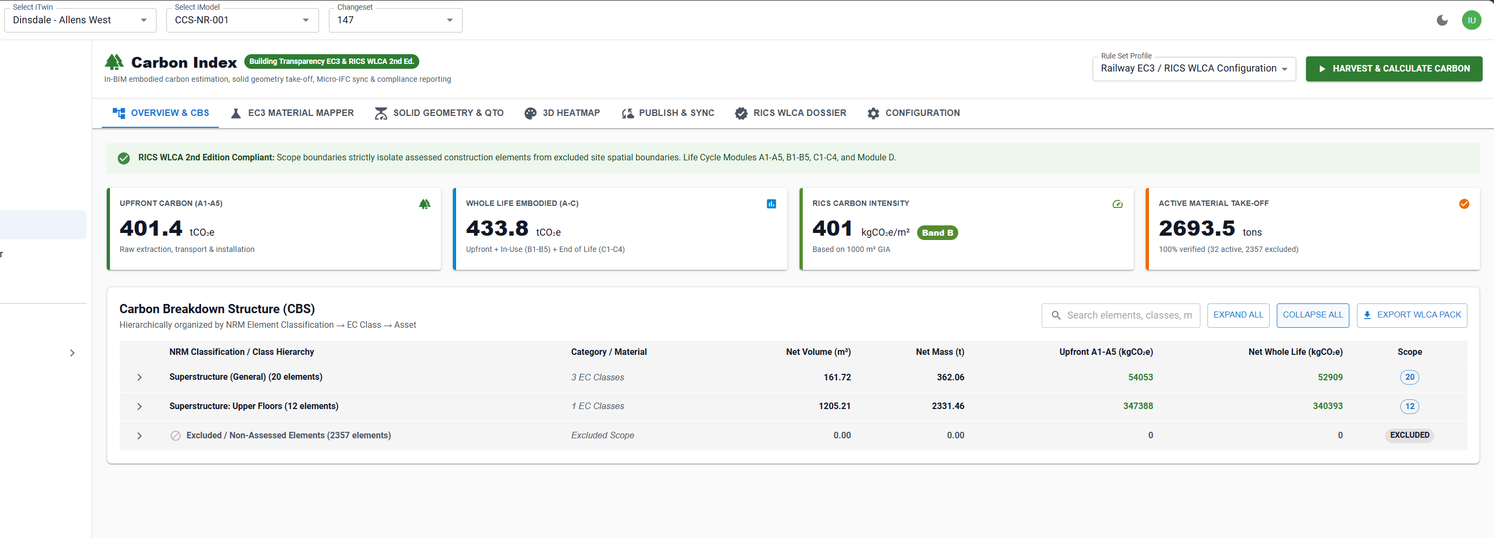This screenshot has width=1494, height=538.
Task: Click the Net Whole Life (kgCO₂e) column header
Action: pos(1295,352)
